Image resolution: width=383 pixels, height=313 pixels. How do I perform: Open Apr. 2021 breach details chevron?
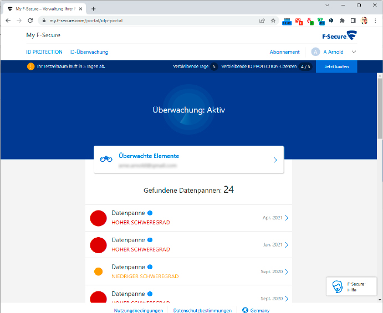[x=287, y=218]
